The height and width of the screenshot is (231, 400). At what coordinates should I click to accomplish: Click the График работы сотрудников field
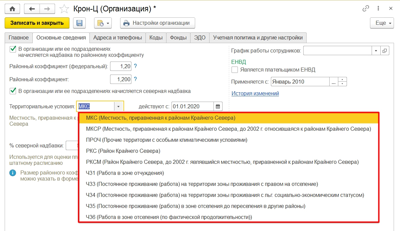point(337,50)
